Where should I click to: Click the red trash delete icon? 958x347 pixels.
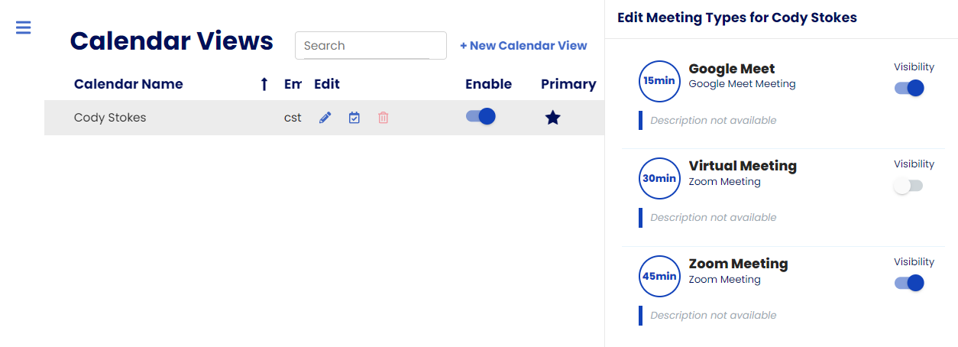[x=384, y=118]
